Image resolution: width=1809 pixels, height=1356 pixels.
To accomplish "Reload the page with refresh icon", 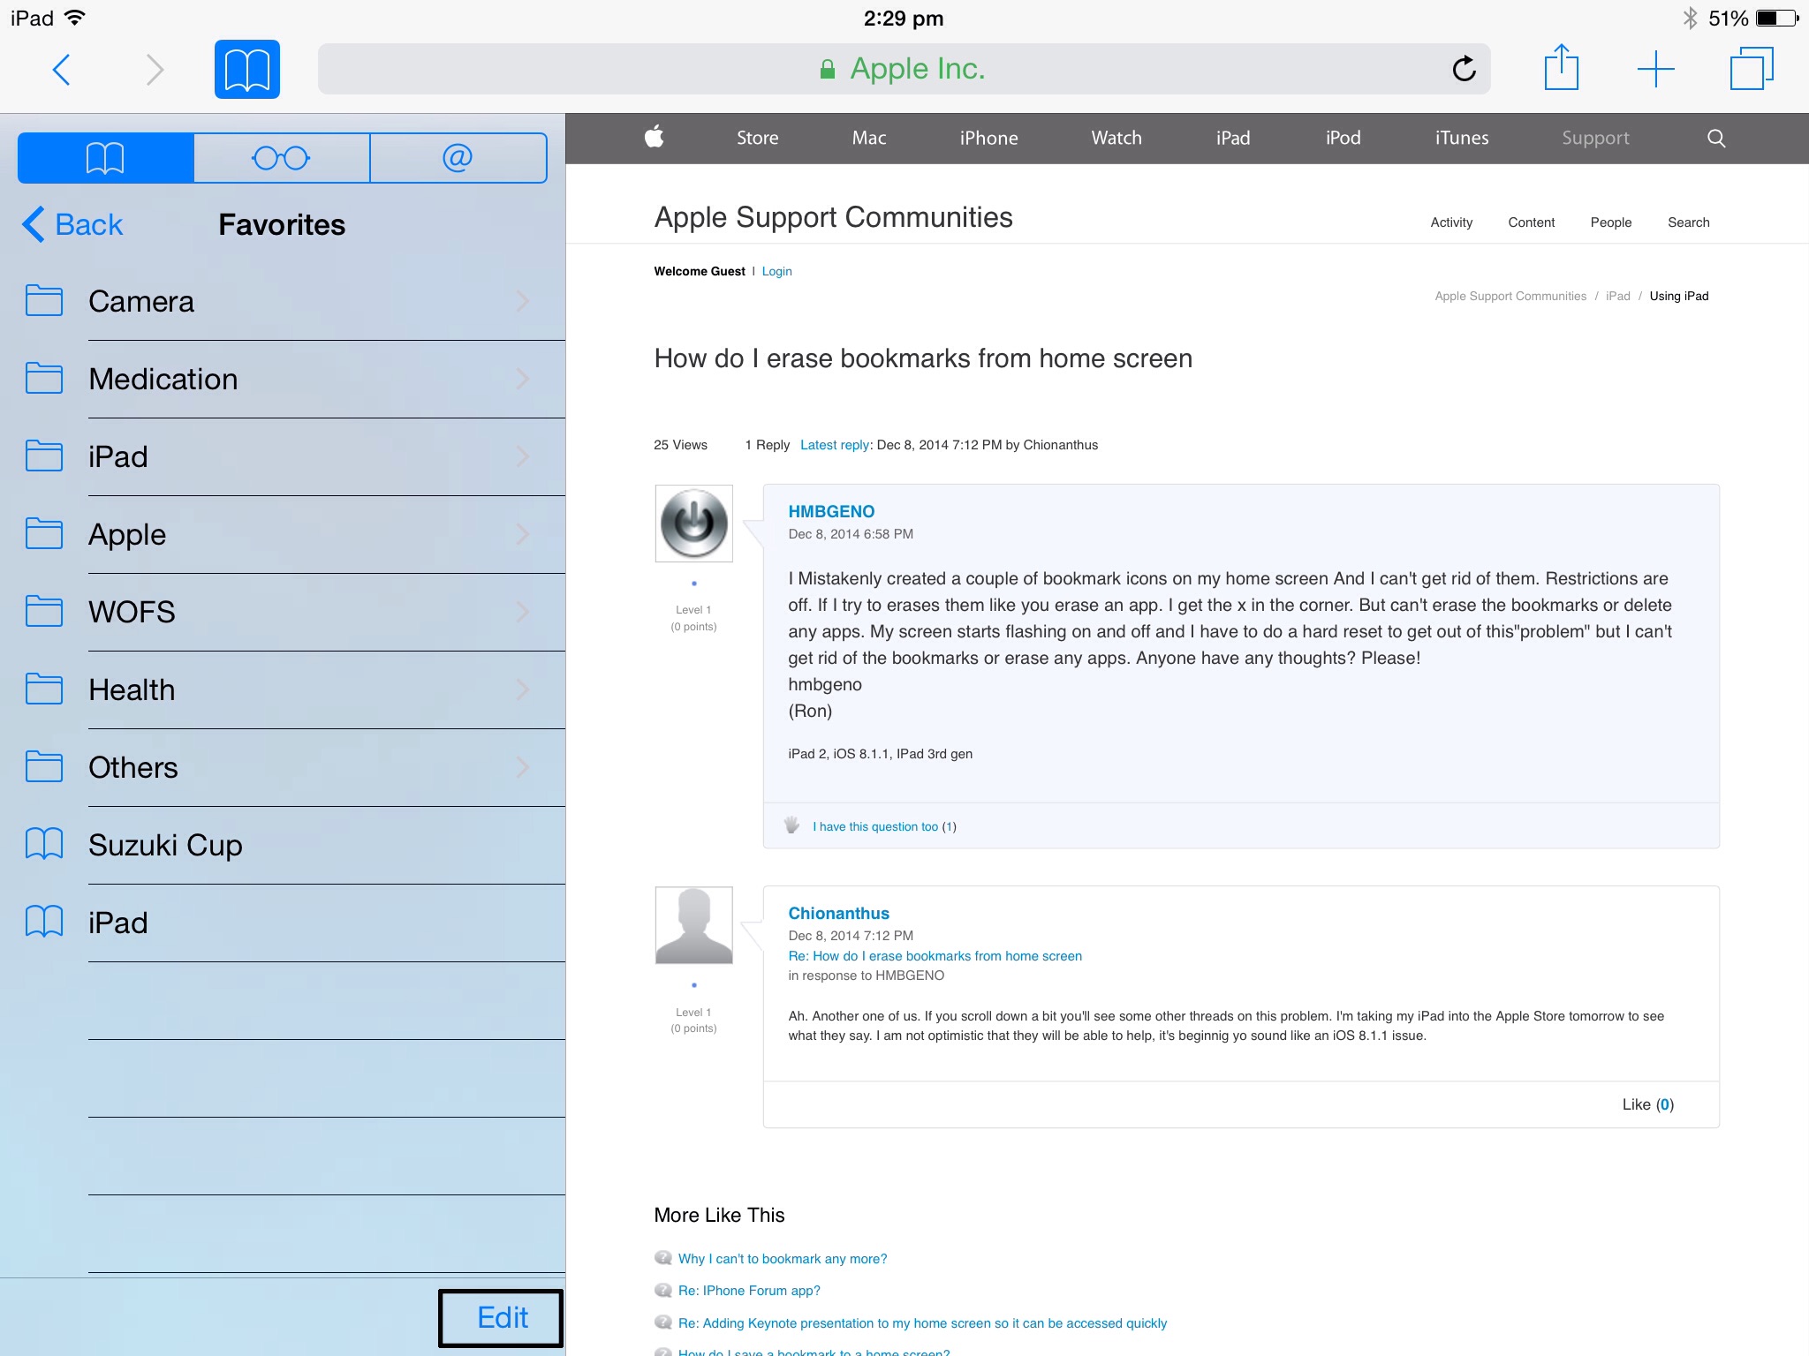I will [1464, 69].
